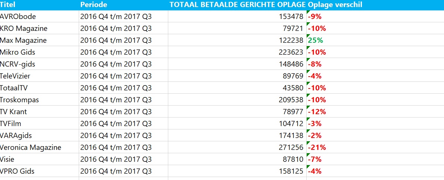
Task: Select the Titel column header
Action: point(39,5)
